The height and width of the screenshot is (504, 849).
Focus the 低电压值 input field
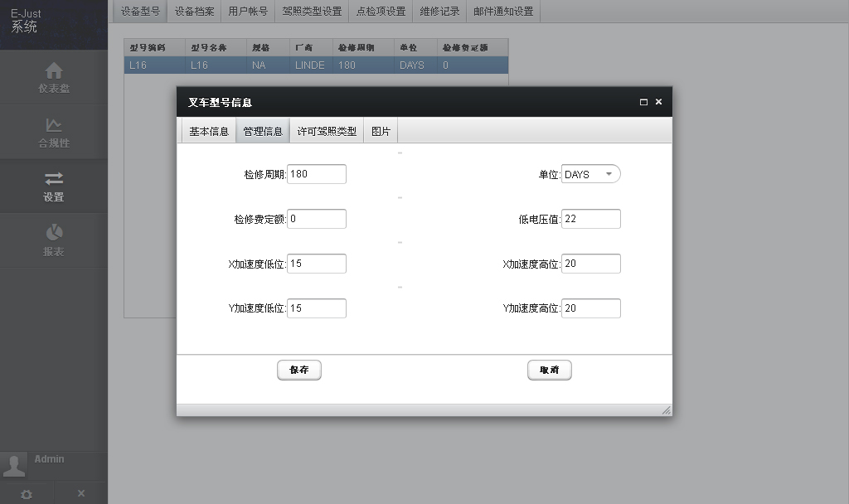pyautogui.click(x=590, y=219)
